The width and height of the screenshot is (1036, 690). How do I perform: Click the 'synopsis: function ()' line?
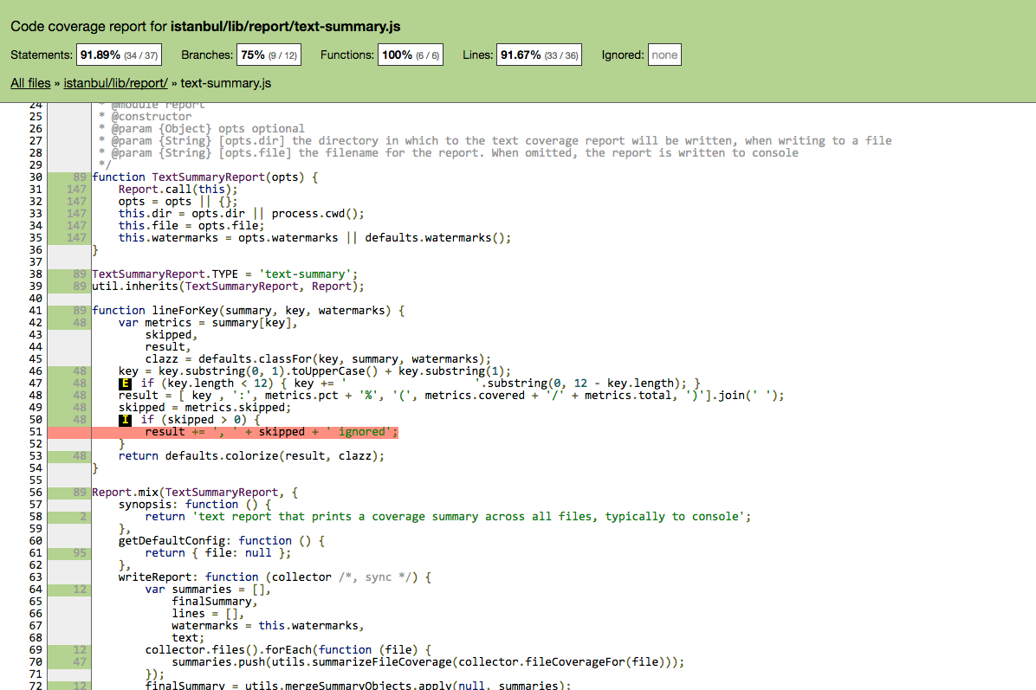click(195, 505)
